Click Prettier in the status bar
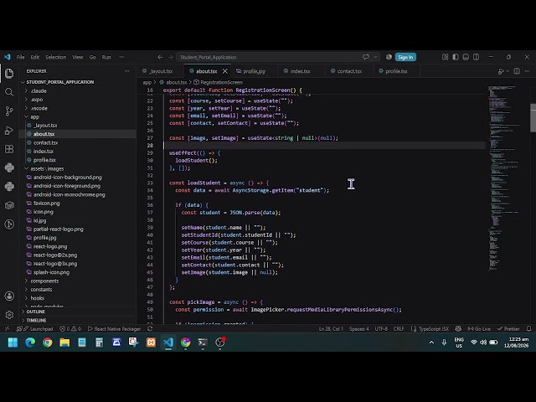Viewport: 536px width, 402px height. [x=508, y=329]
